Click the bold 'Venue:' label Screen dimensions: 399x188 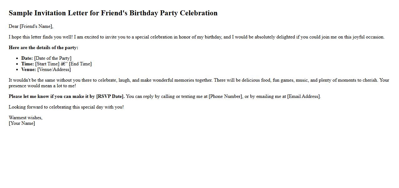(28, 69)
